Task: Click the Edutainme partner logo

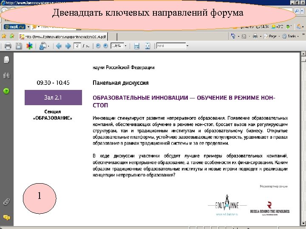Action: (227, 203)
